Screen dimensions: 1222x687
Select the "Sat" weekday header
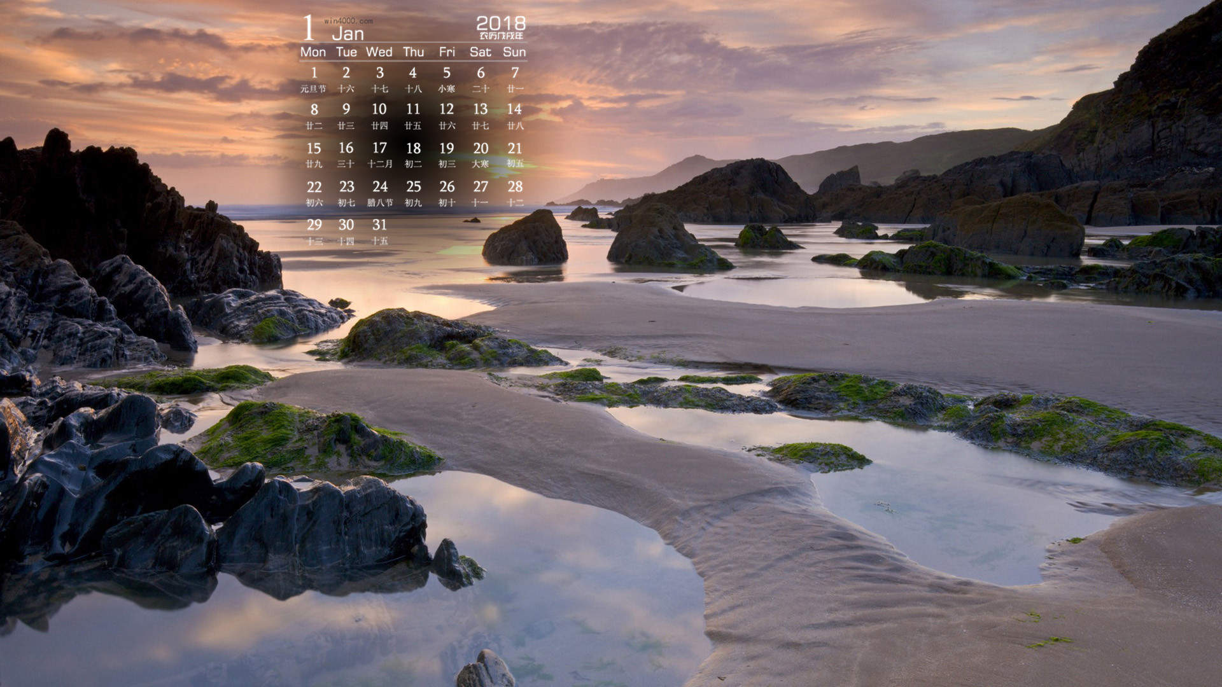click(481, 52)
